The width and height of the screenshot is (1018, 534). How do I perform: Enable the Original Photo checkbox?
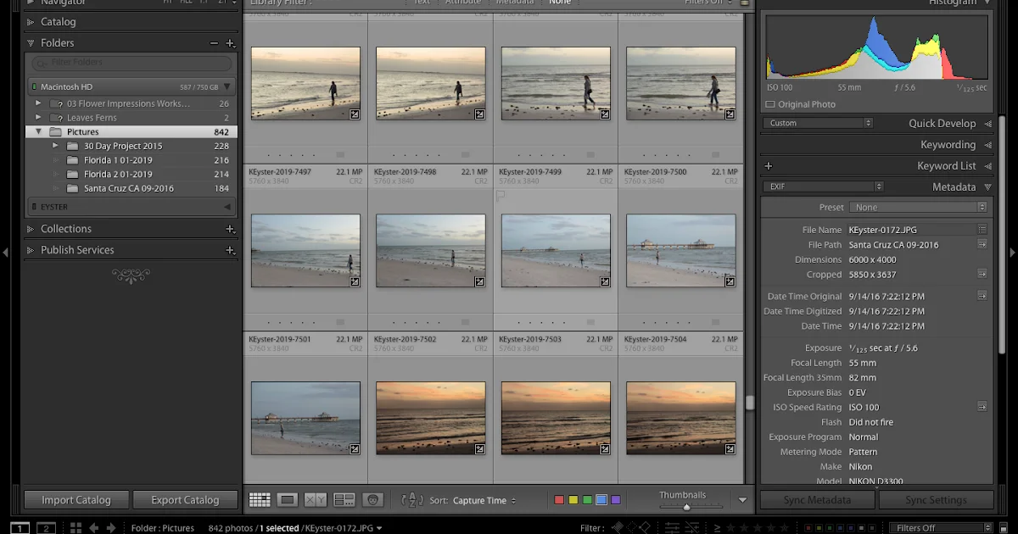point(771,104)
